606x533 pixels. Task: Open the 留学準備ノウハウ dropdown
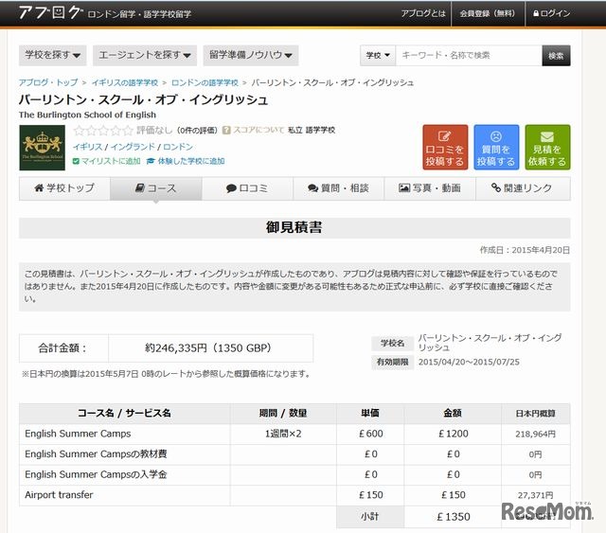pyautogui.click(x=250, y=55)
